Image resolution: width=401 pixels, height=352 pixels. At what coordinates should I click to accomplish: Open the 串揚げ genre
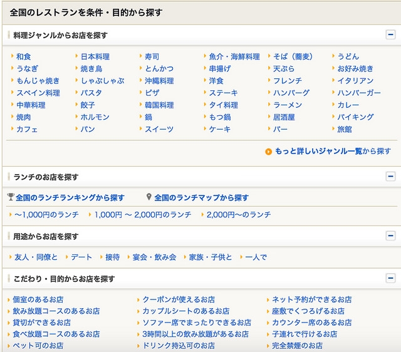tap(220, 68)
